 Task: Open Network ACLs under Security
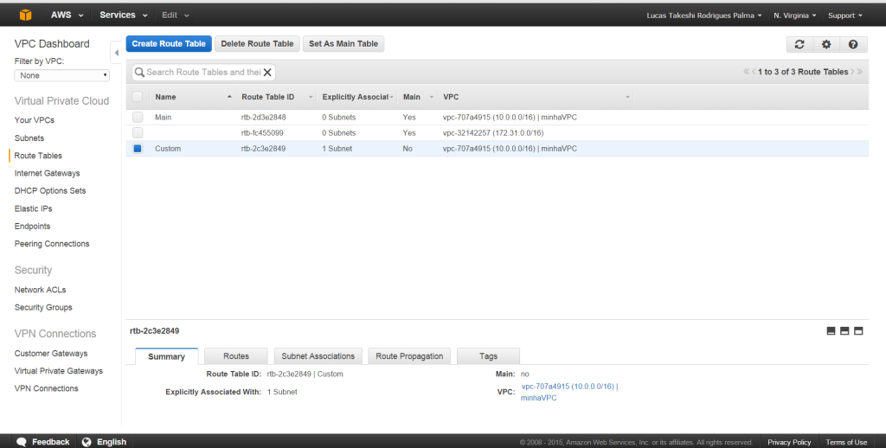point(40,289)
